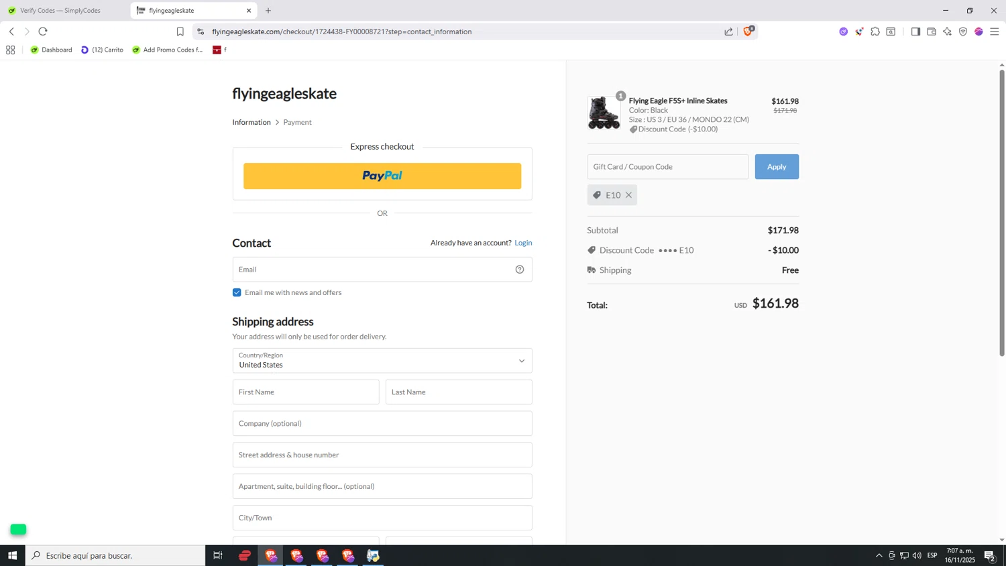The height and width of the screenshot is (566, 1006).
Task: Click the taskbar clock 7:07 a. m.
Action: (x=960, y=555)
